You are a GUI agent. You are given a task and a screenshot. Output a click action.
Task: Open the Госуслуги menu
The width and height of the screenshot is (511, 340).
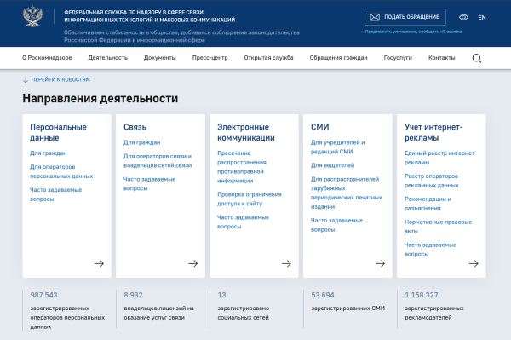398,58
